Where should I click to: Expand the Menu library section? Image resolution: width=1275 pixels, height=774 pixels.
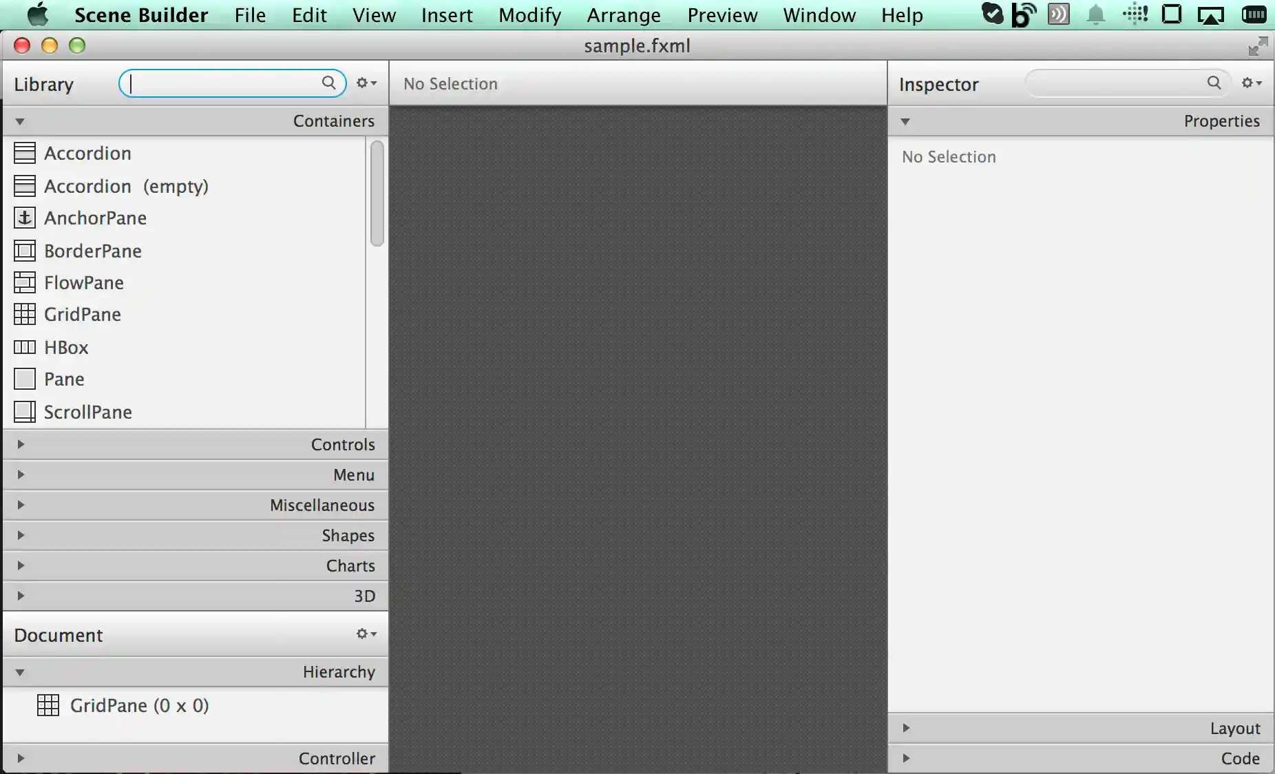(x=21, y=474)
